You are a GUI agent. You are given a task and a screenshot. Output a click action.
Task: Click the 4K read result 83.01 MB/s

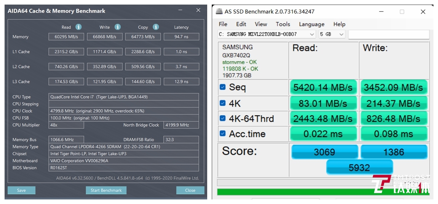click(323, 104)
